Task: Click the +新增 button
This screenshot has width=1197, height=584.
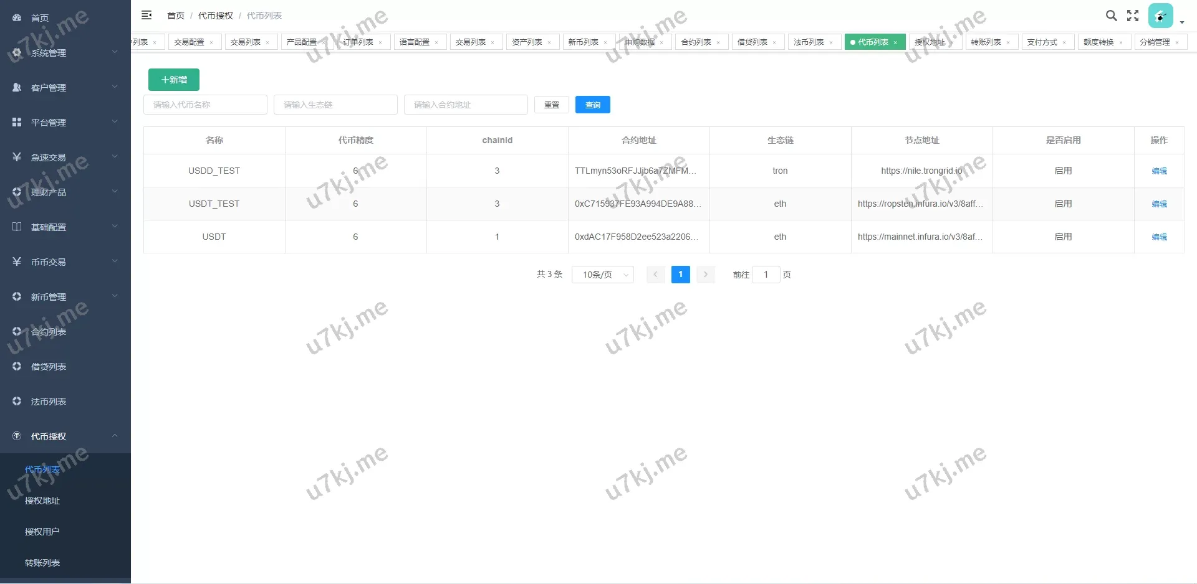Action: pyautogui.click(x=173, y=80)
